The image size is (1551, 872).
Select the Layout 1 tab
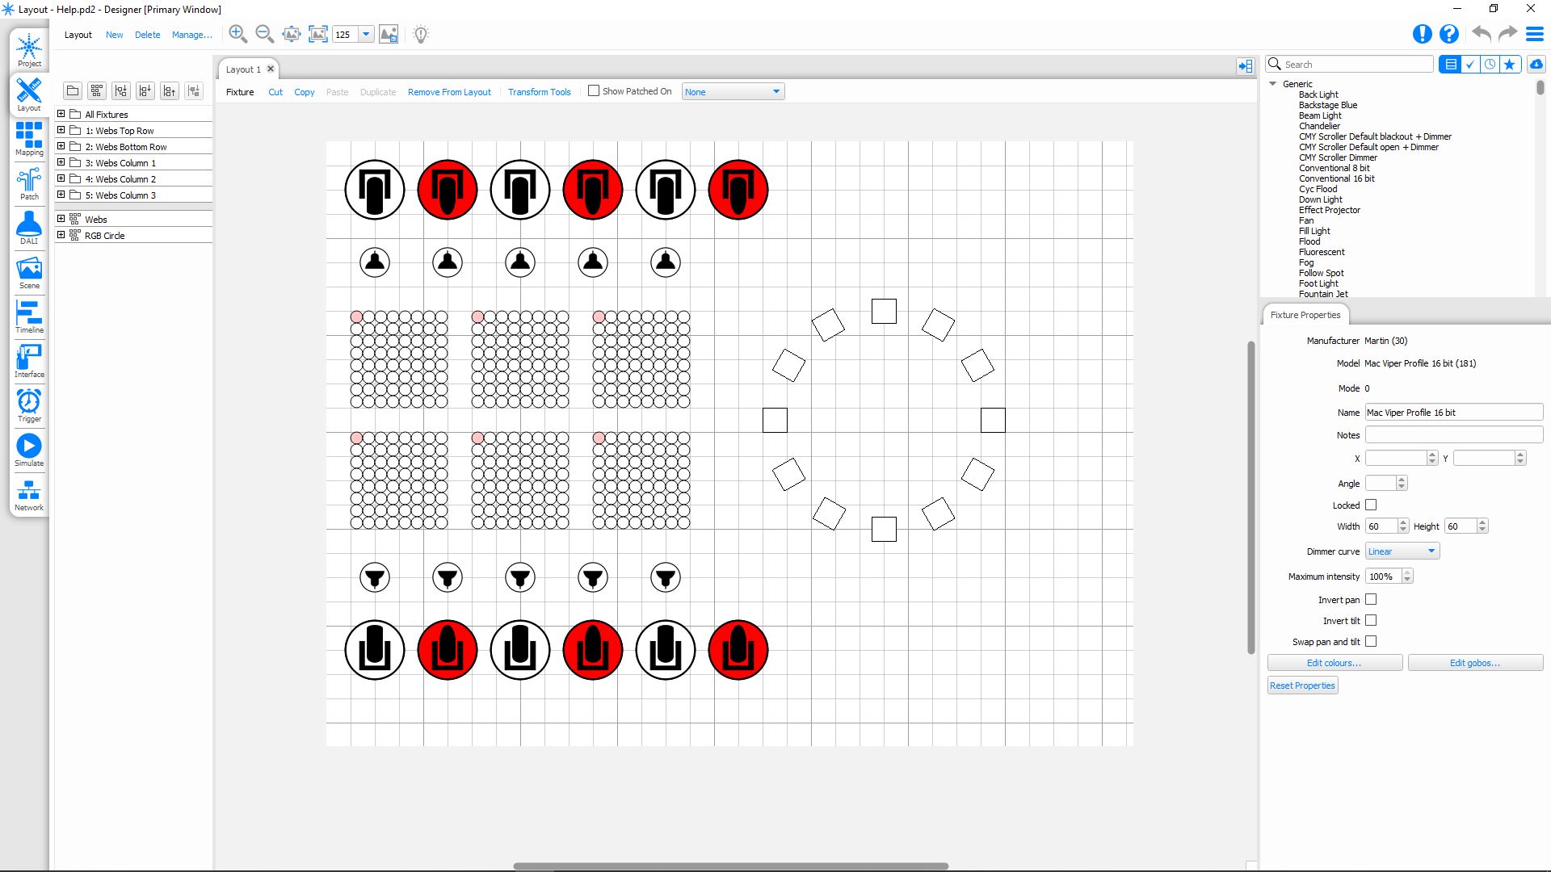[x=243, y=69]
